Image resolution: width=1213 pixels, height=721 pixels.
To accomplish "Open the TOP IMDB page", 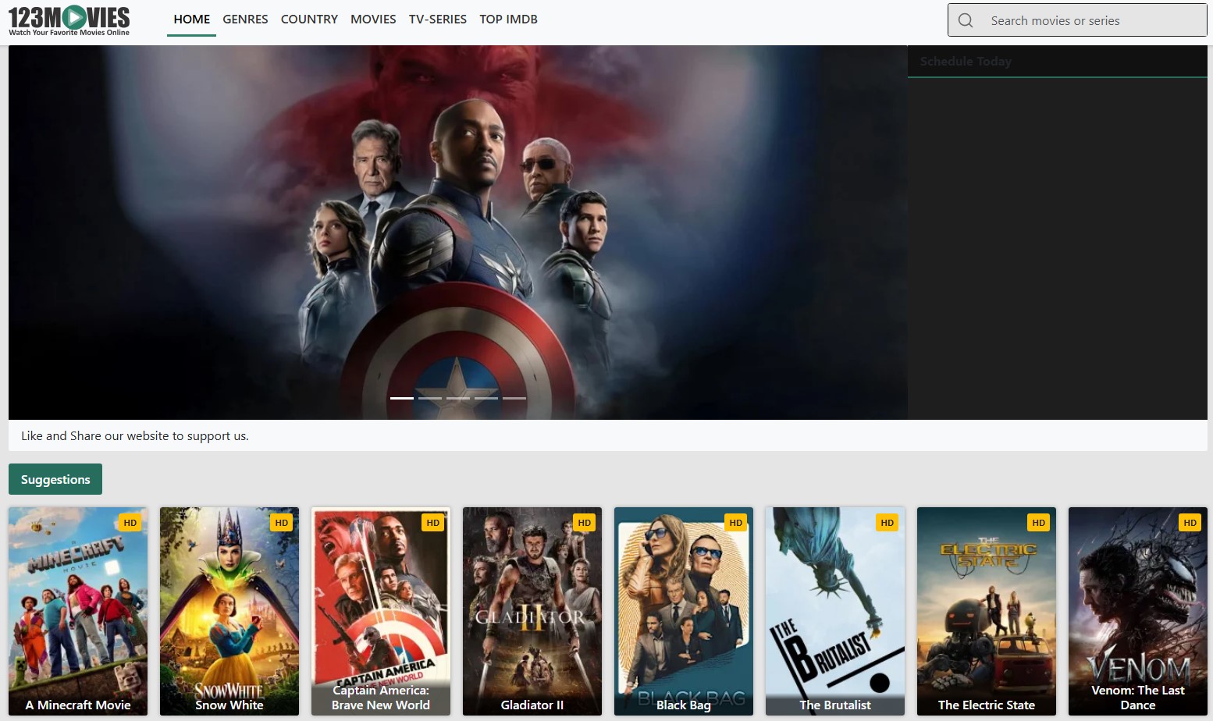I will (508, 19).
